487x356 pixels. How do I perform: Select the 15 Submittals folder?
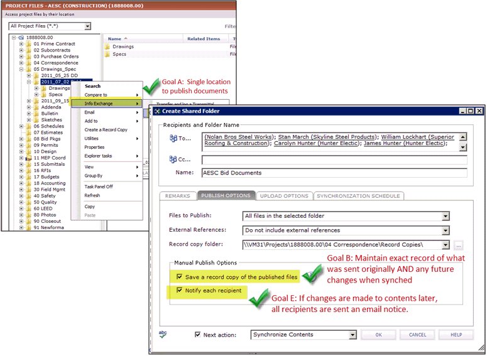(x=50, y=165)
